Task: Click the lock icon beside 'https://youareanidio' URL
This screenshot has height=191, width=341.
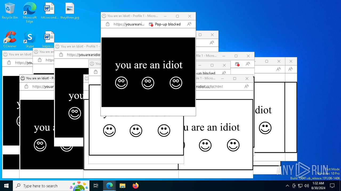Action: tap(61, 55)
